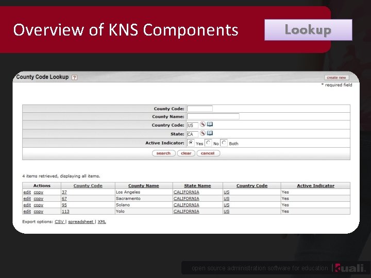Export results as spreadsheet
Viewport: 371px width, 278px height.
pyautogui.click(x=81, y=222)
